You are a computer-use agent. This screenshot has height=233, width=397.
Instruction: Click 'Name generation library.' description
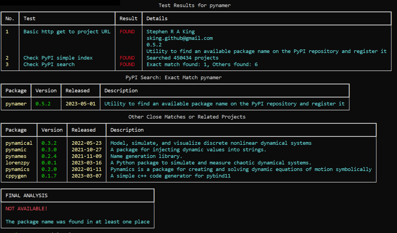[146, 156]
